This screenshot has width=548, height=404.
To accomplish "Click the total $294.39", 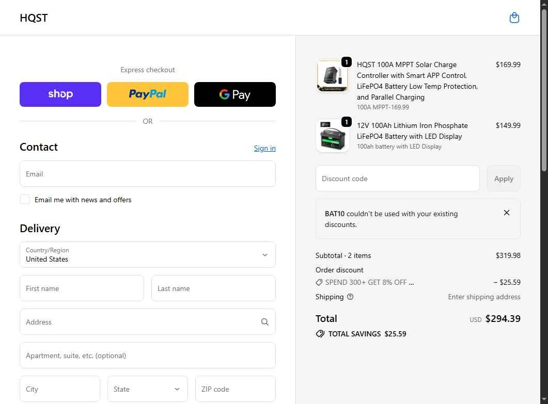I will [503, 318].
